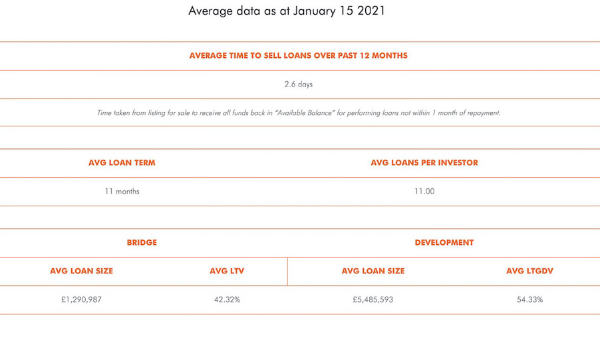Click the words 'Available Balance' in the footnote
This screenshot has width=600, height=338.
click(305, 113)
